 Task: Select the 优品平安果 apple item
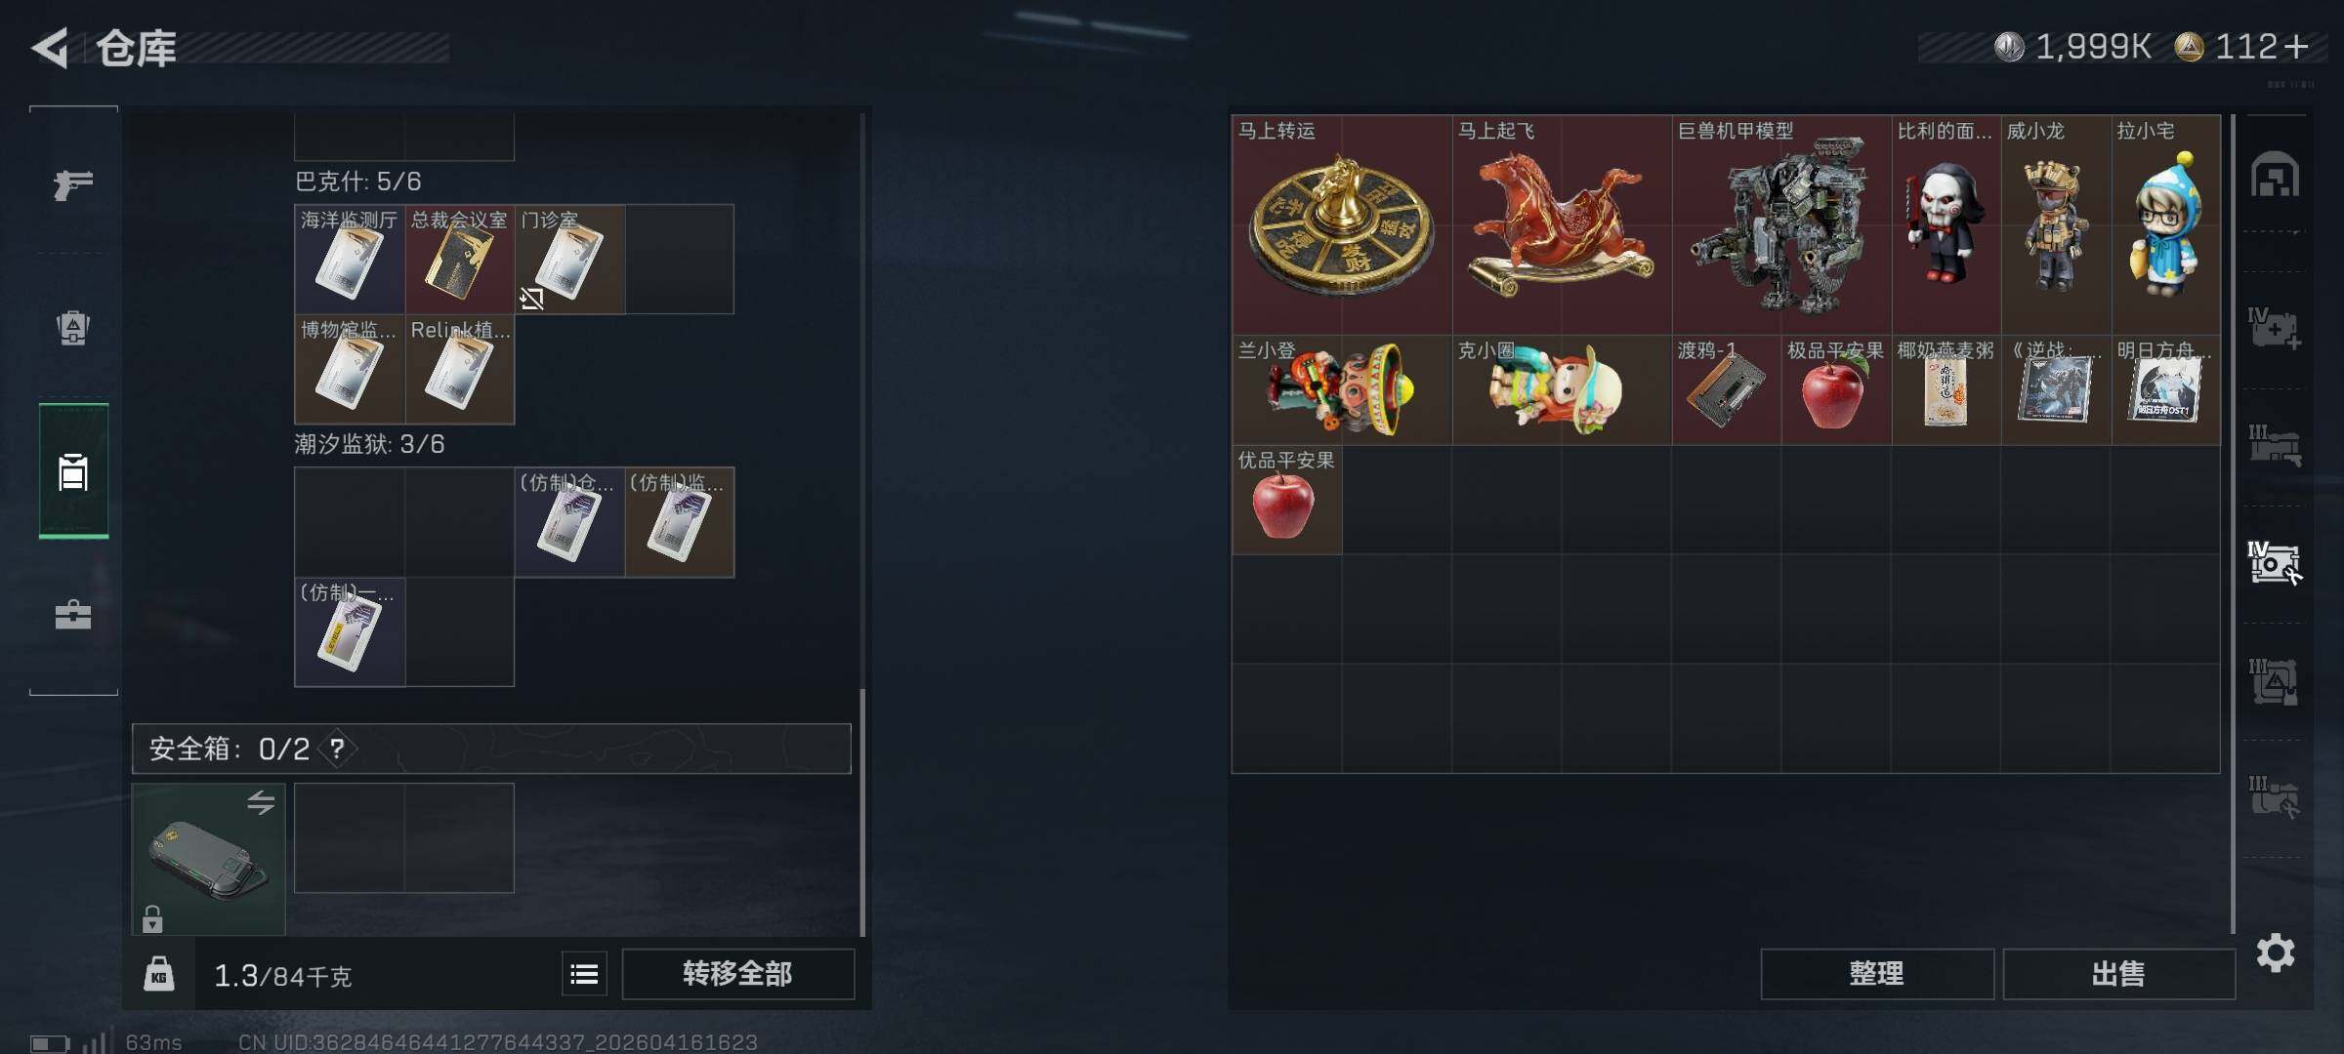(1286, 500)
